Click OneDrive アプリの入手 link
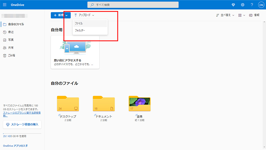Viewport: 266px width, 150px height. click(x=15, y=146)
